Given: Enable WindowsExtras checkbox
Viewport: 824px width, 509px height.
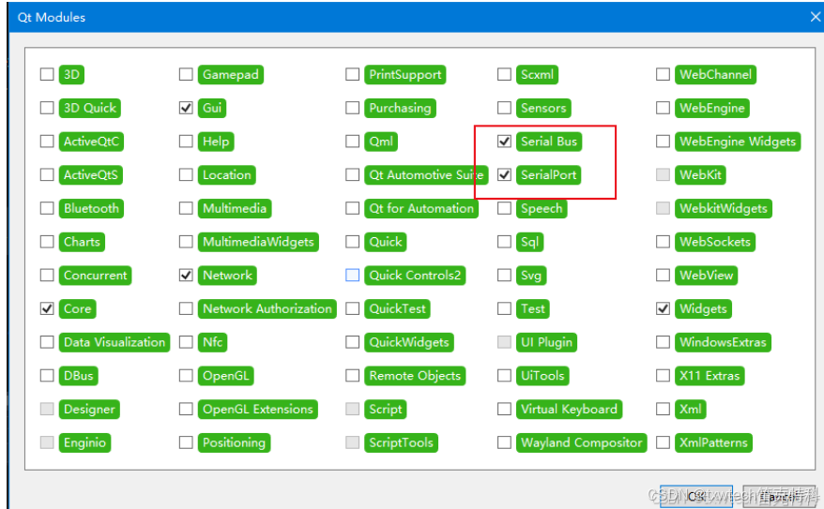Looking at the screenshot, I should [x=663, y=342].
